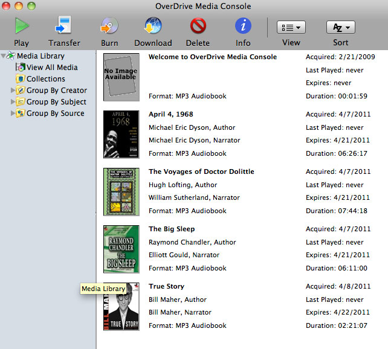The width and height of the screenshot is (388, 349).
Task: Click Expires: 4/22/2011
Action: [337, 312]
